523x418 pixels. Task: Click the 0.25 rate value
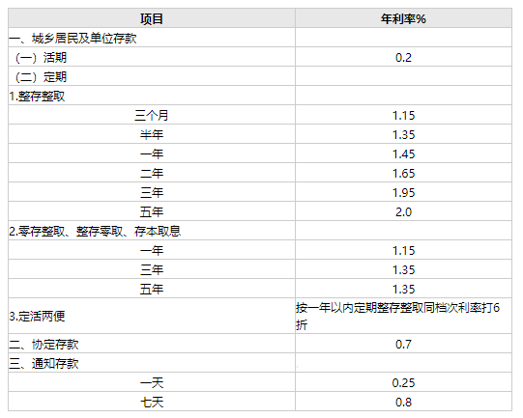pyautogui.click(x=403, y=382)
